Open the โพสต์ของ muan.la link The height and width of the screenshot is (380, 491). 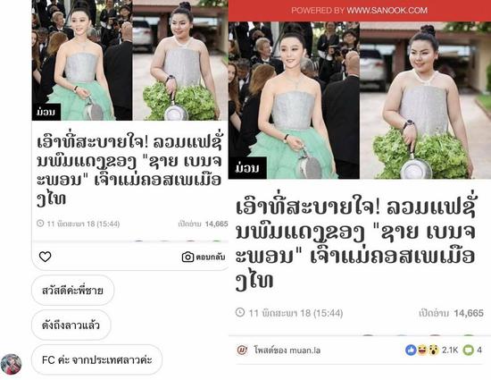[x=287, y=350]
